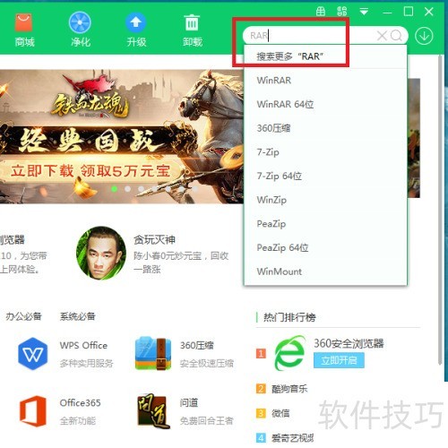This screenshot has width=448, height=448.
Task: Open the 铁血龙魂 game banner
Action: [122, 136]
